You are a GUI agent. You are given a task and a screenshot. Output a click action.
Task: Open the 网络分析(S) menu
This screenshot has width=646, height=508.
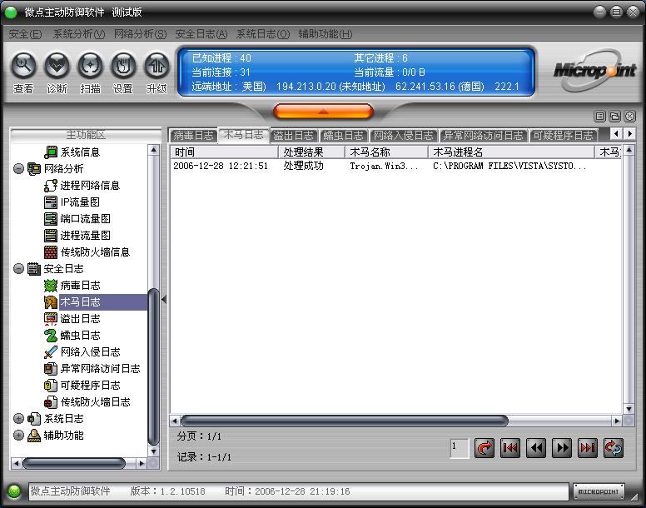click(x=140, y=34)
